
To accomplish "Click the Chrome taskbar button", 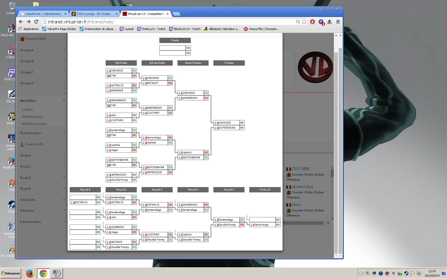I will coord(43,273).
